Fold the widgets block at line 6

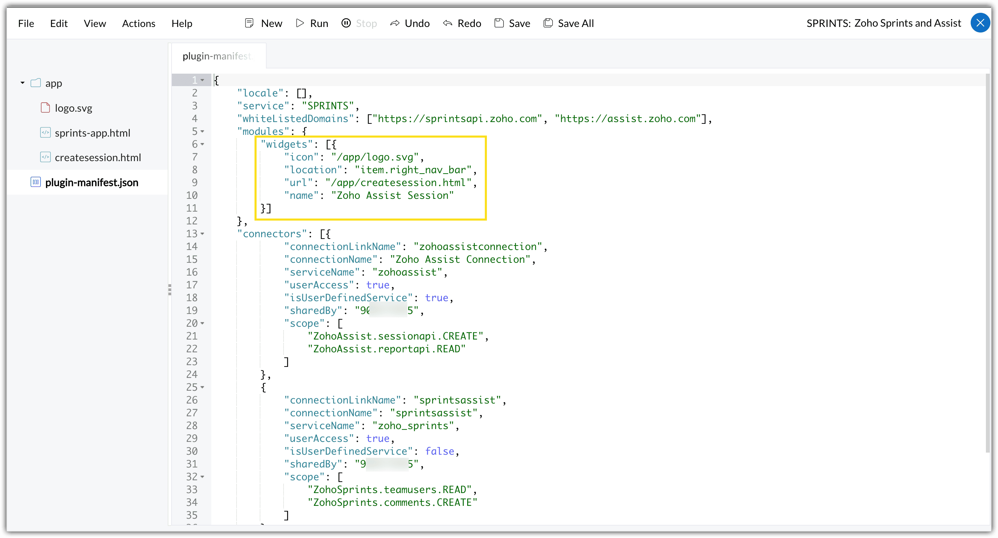pos(202,145)
